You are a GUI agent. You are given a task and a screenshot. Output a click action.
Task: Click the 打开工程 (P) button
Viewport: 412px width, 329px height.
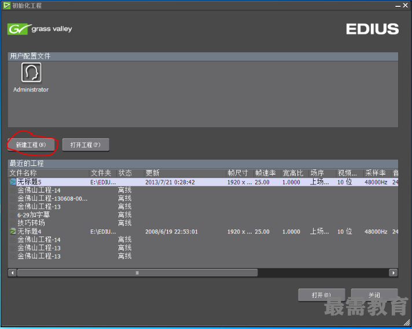click(86, 145)
